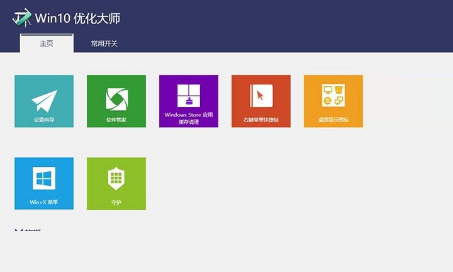
Task: Switch to the 主页 tab
Action: 47,43
